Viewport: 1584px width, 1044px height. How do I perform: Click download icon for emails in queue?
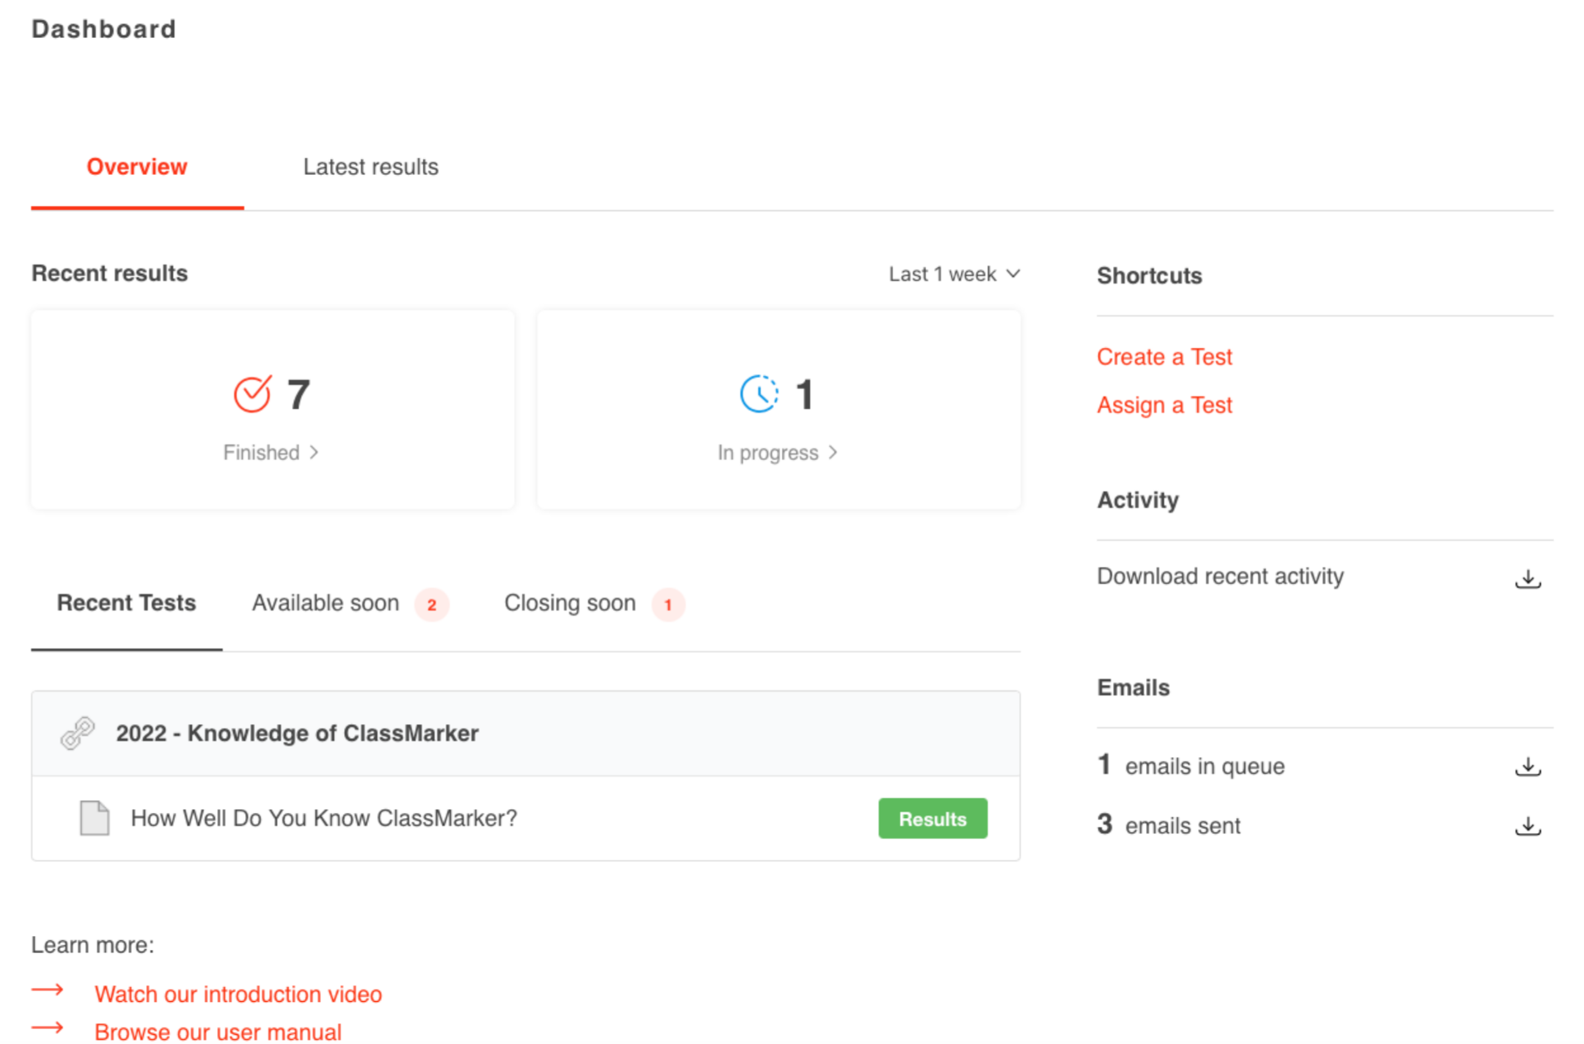(x=1527, y=766)
